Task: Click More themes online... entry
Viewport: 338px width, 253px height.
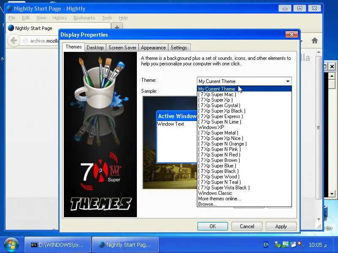Action: tap(244, 199)
